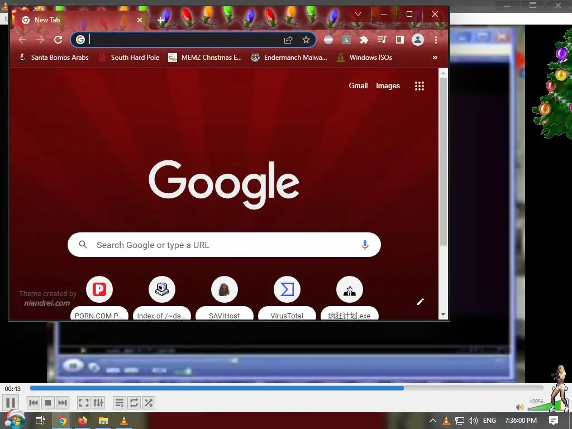Open VirusTotal shortcut tile

287,298
